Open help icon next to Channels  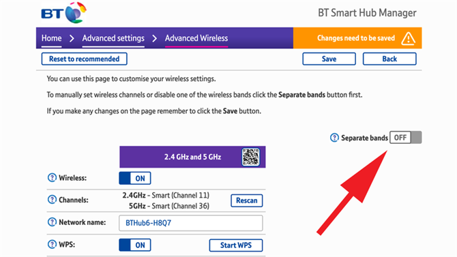[x=52, y=200]
